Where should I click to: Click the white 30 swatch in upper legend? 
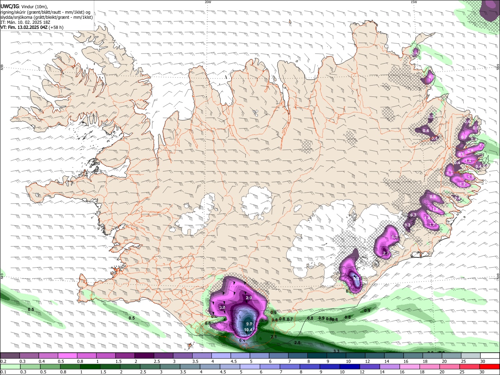490,355
